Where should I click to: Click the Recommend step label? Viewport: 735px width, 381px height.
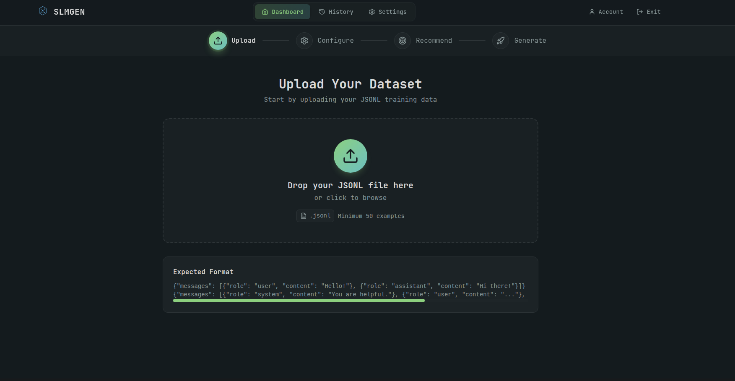tap(434, 41)
